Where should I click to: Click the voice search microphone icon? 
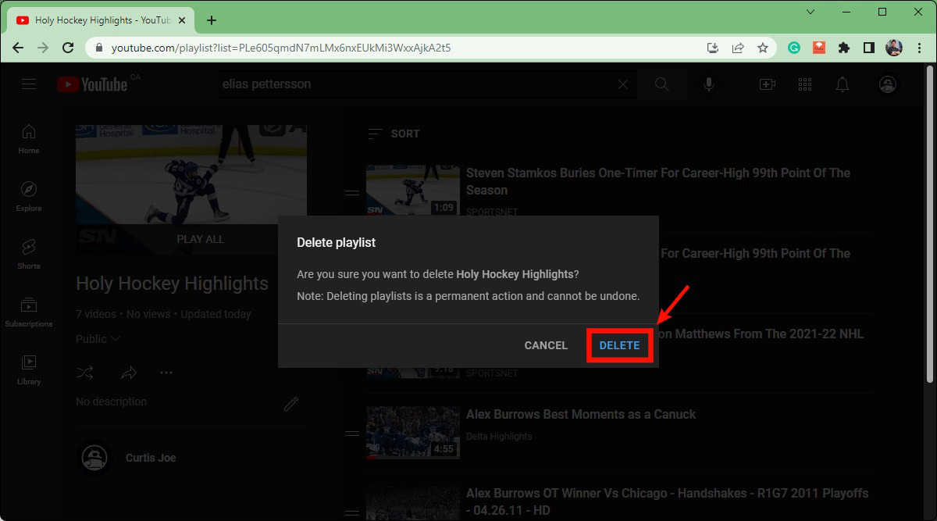[x=709, y=84]
